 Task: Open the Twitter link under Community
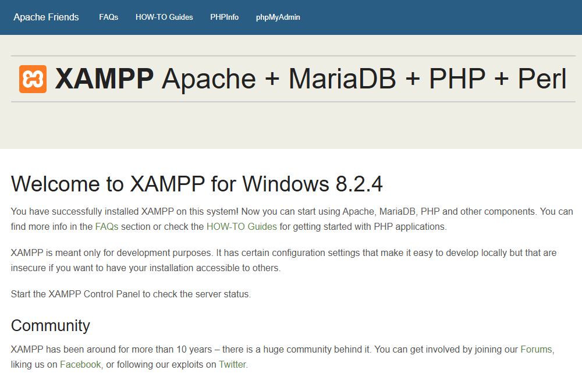coord(232,365)
